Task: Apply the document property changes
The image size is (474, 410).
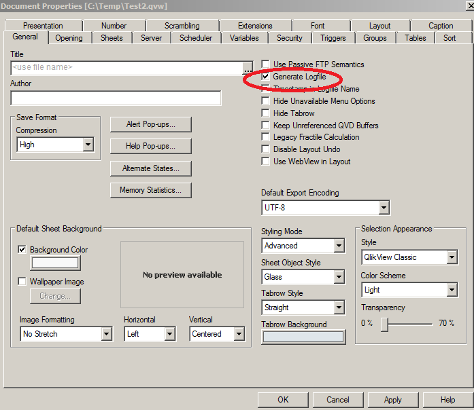Action: 393,400
